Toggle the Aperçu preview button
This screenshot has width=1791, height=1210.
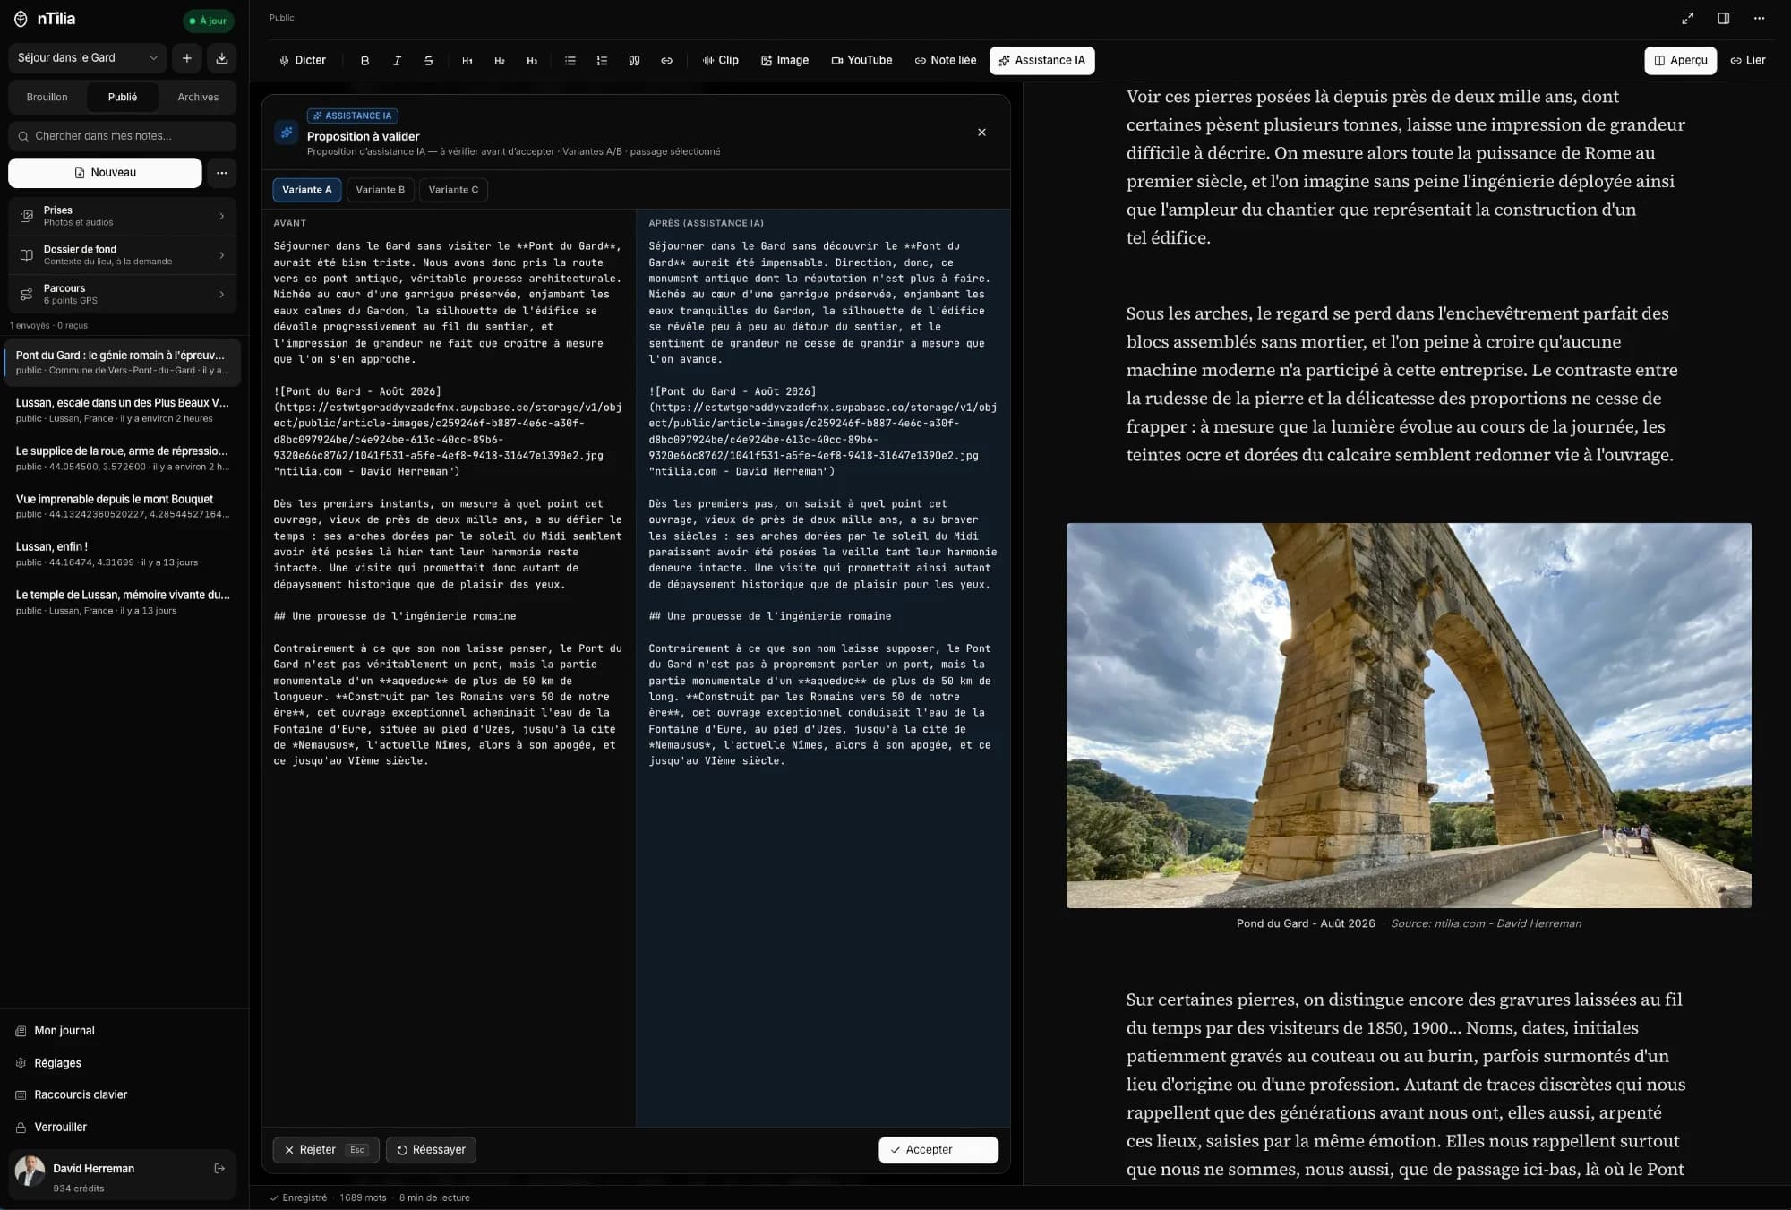pos(1680,60)
